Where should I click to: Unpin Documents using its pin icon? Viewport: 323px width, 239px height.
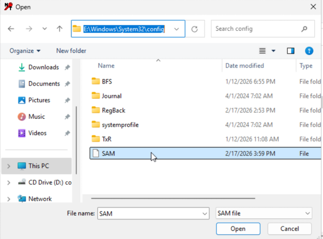67,84
